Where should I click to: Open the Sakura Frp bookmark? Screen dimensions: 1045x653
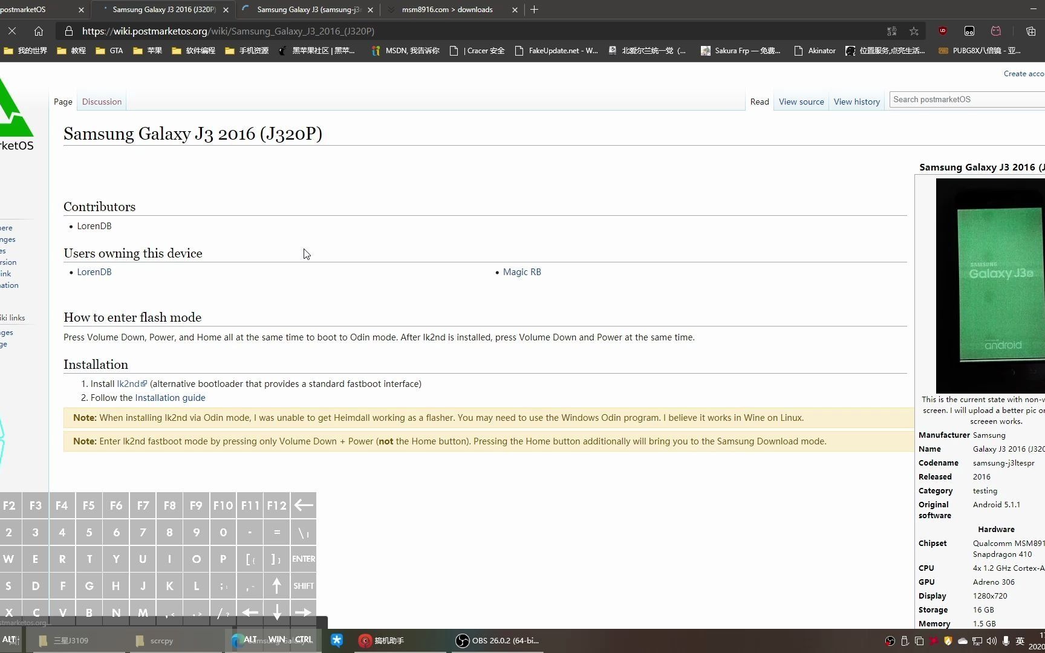(741, 51)
